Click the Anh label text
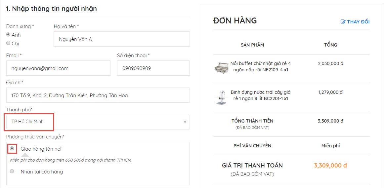This screenshot has width=386, height=188. 16,35
